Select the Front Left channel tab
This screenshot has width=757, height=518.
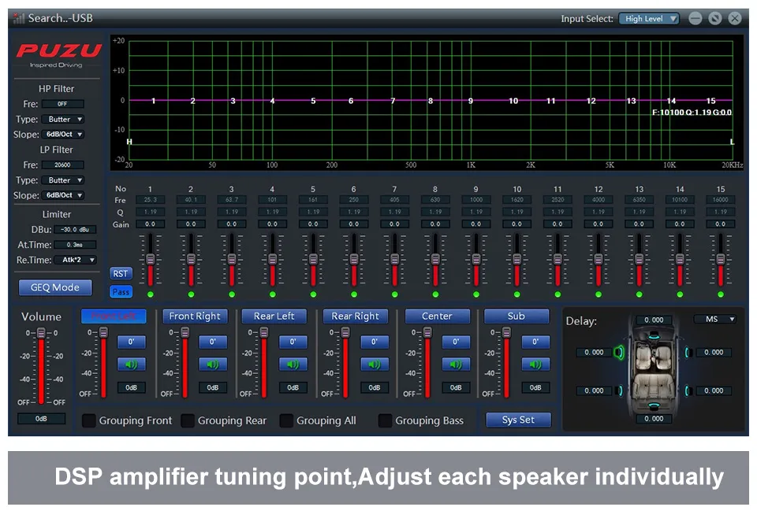click(114, 316)
